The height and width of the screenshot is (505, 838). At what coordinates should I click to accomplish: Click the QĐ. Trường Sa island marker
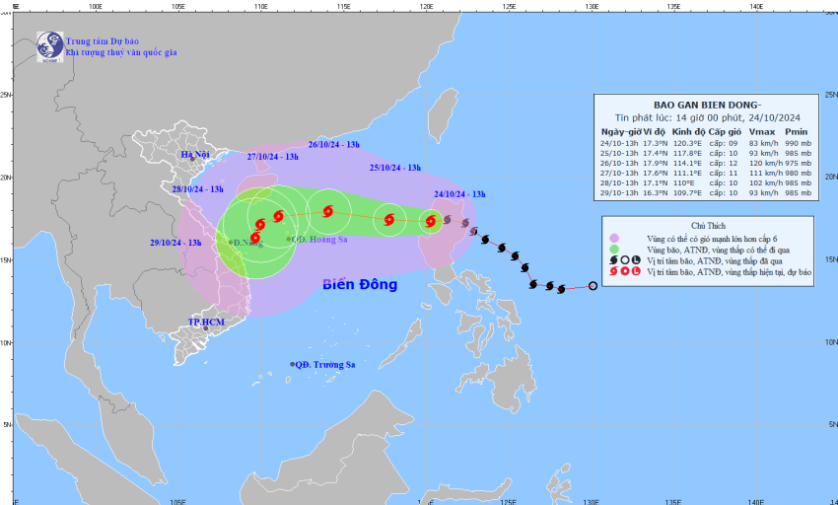293,364
